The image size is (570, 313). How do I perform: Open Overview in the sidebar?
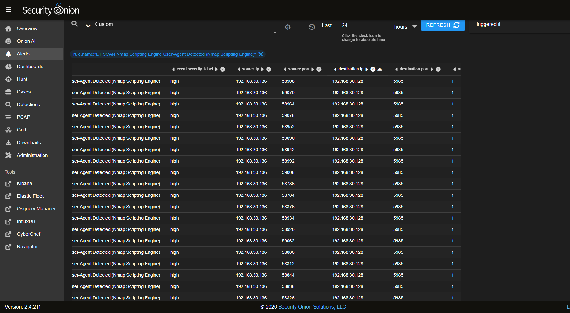[x=31, y=29]
